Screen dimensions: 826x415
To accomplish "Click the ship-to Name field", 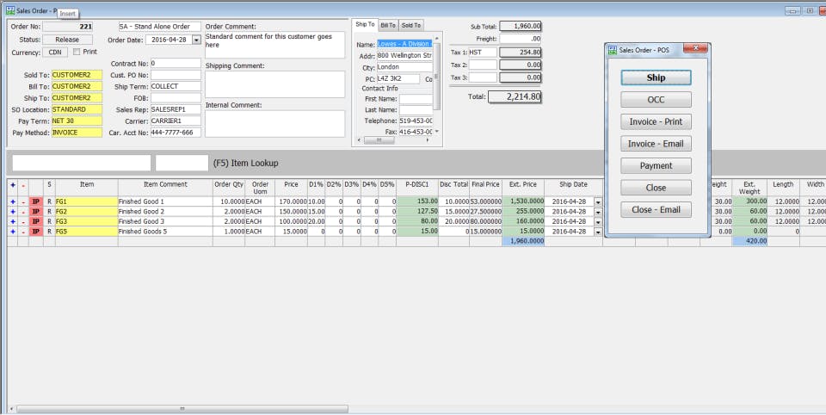I will pyautogui.click(x=404, y=44).
